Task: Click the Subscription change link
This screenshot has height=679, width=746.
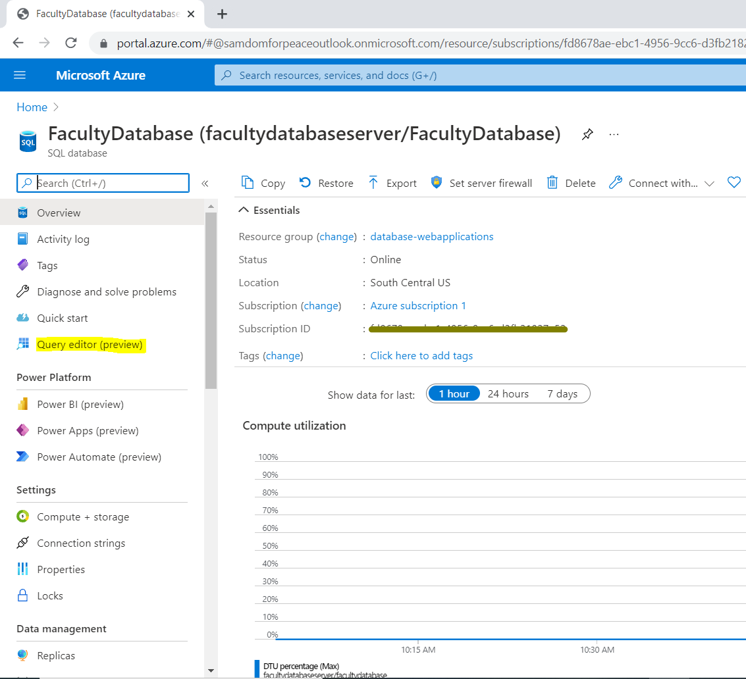Action: click(x=321, y=306)
